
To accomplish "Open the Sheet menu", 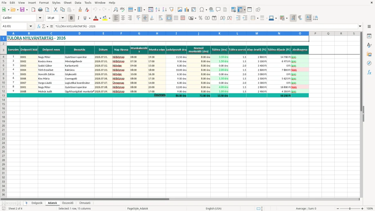I will pyautogui.click(x=67, y=3).
